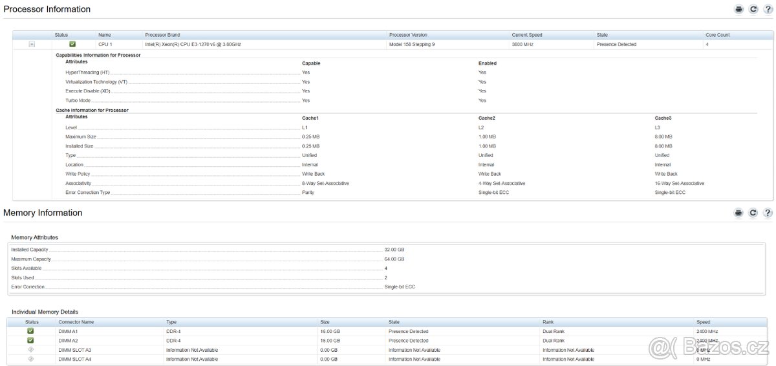Select the 8-Way Set-Associative value
The height and width of the screenshot is (366, 776).
click(x=325, y=183)
